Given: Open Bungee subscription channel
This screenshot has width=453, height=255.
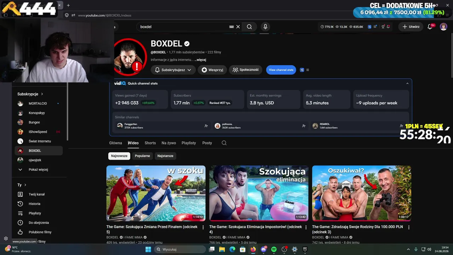Looking at the screenshot, I should (39, 123).
